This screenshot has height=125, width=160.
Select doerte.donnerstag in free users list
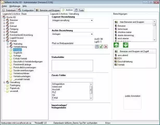coord(126,35)
